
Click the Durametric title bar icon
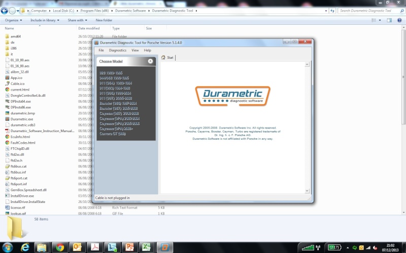(96, 43)
